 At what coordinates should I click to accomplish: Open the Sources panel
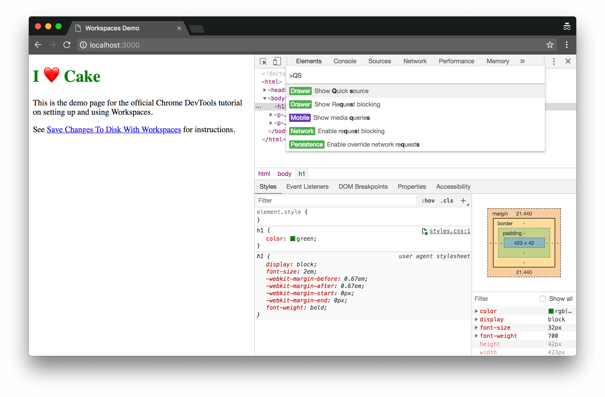pyautogui.click(x=380, y=61)
